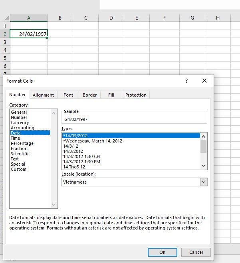This screenshot has width=240, height=263.
Task: Pick date type 14/3/2012 1:30 PM
Action: pyautogui.click(x=131, y=162)
